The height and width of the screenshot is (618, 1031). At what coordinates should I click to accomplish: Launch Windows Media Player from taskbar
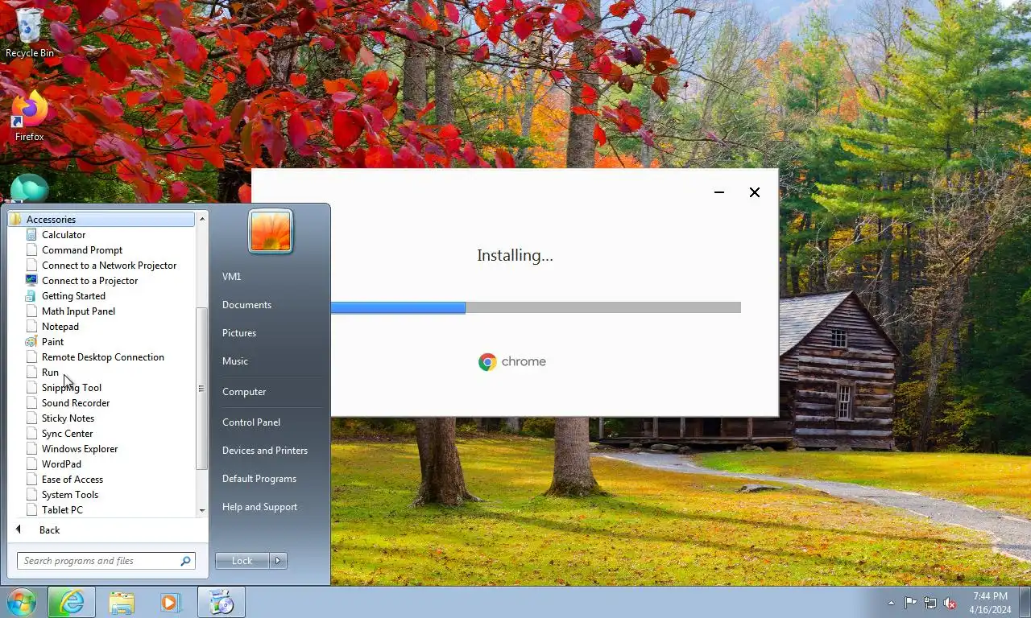pyautogui.click(x=170, y=602)
